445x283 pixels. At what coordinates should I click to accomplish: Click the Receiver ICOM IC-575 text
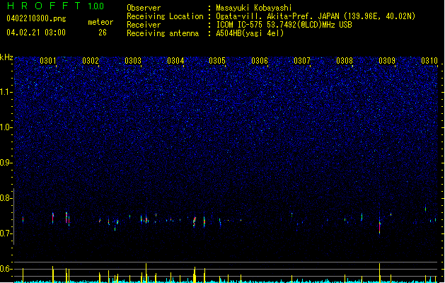coord(284,25)
